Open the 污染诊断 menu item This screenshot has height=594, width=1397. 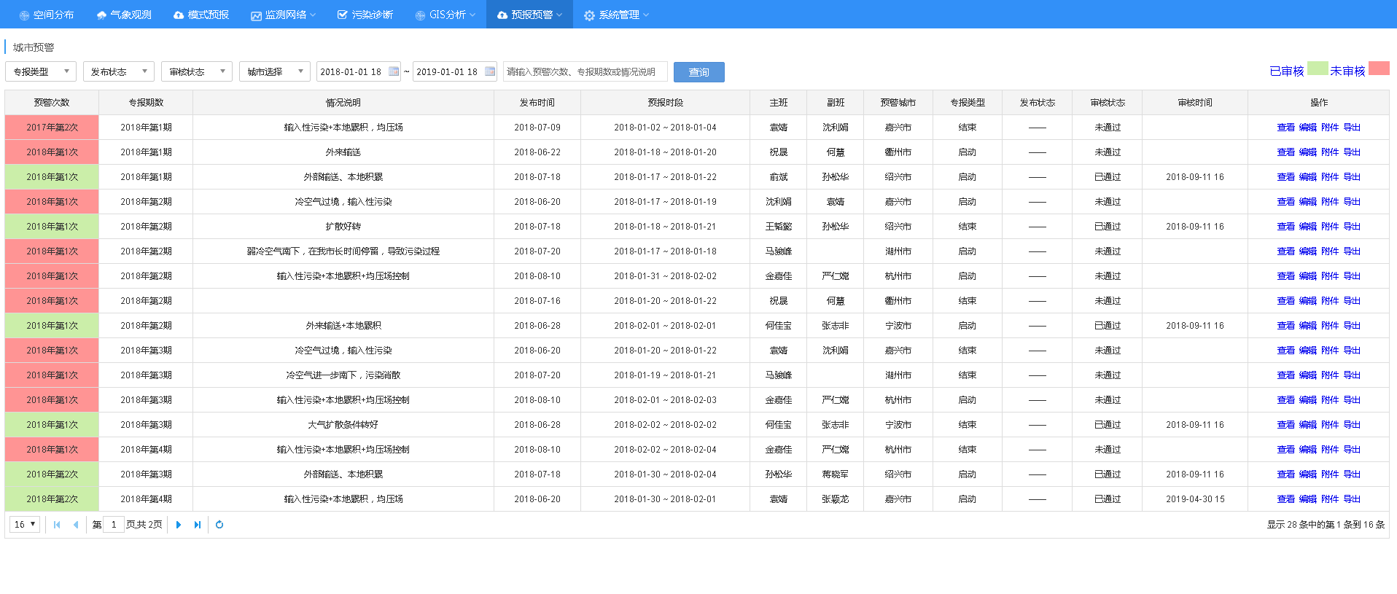pyautogui.click(x=365, y=15)
